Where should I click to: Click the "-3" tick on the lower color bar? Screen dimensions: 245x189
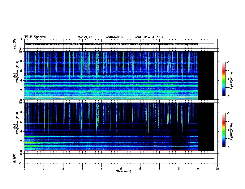pos(228,113)
